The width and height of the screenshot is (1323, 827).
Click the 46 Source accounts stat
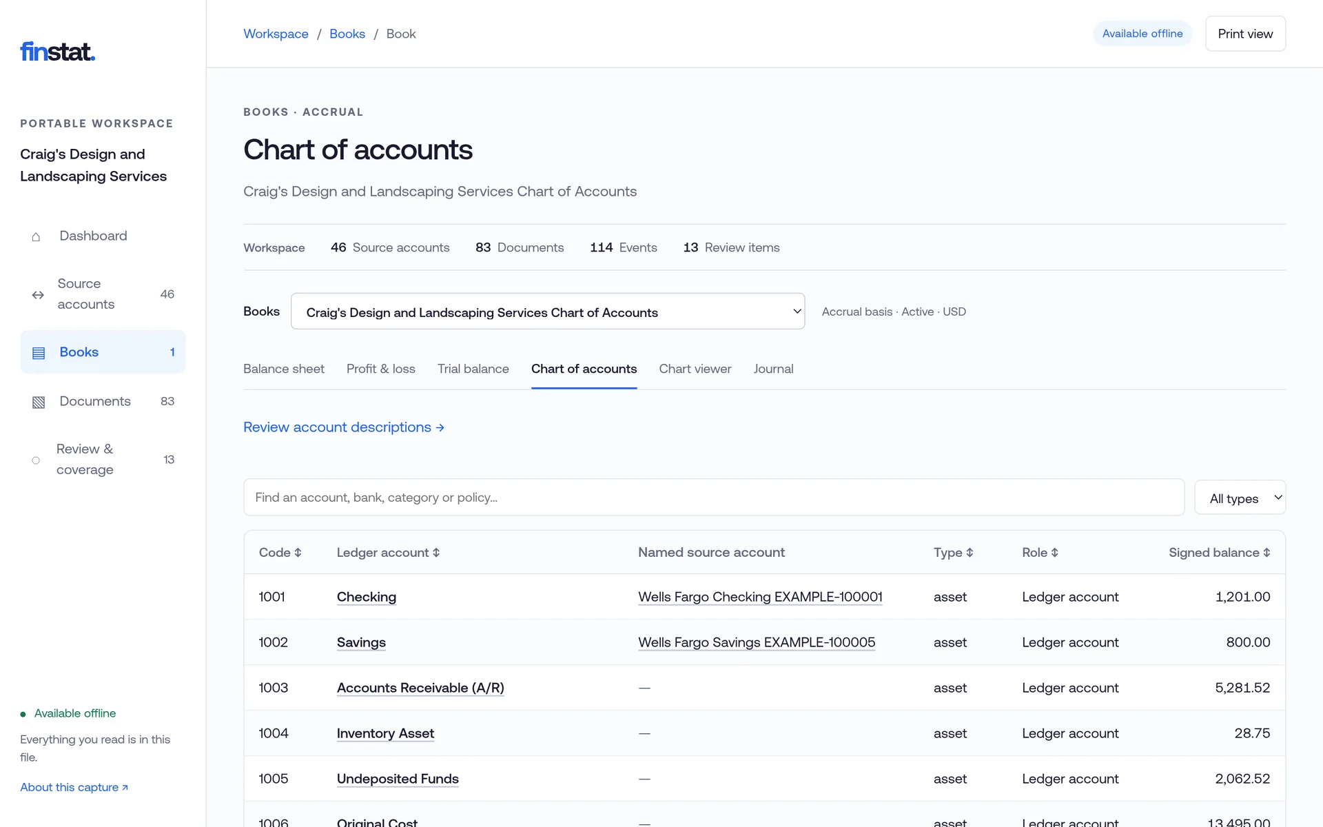pyautogui.click(x=390, y=247)
